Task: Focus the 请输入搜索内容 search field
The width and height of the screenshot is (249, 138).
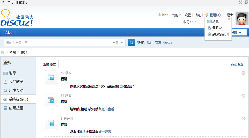Action: pyautogui.click(x=57, y=42)
